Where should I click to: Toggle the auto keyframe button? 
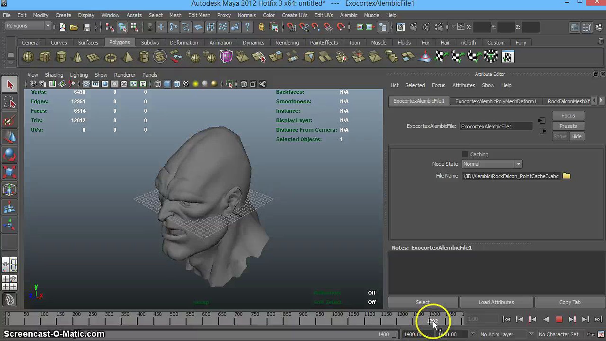tap(591, 334)
